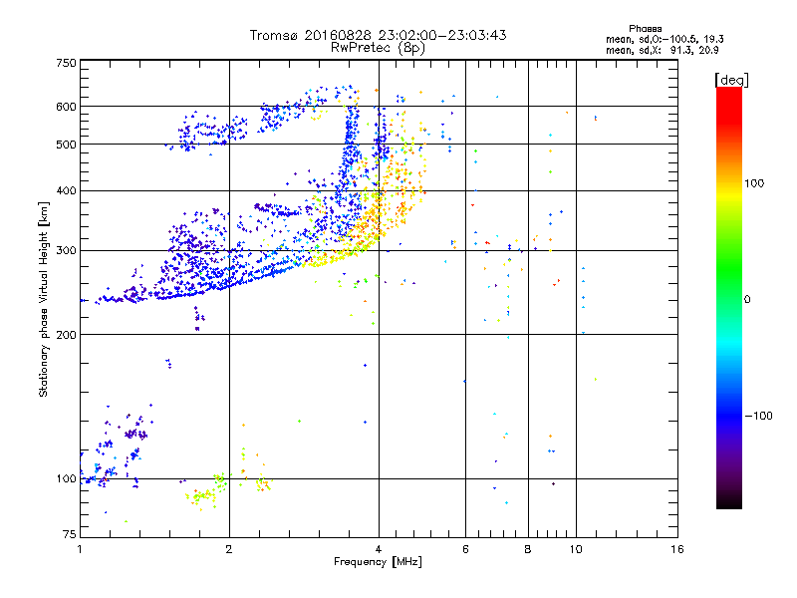Click the x-axis label '4'

tap(379, 549)
